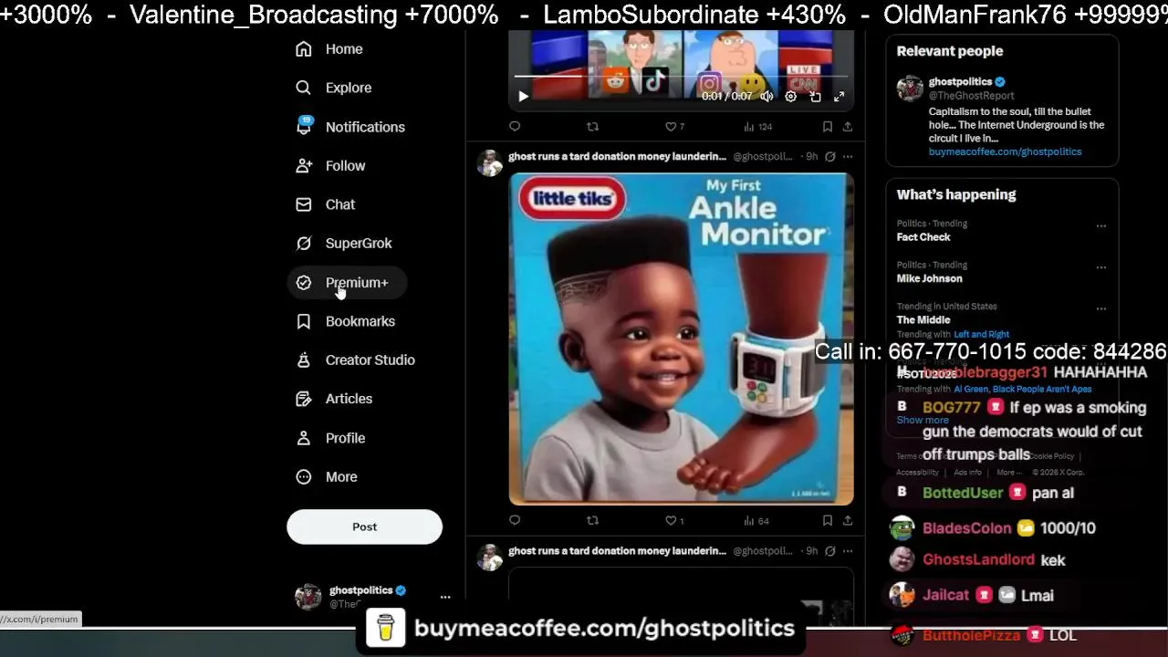Viewport: 1168px width, 657px height.
Task: Repost the Ankle Monitor post
Action: tap(592, 520)
